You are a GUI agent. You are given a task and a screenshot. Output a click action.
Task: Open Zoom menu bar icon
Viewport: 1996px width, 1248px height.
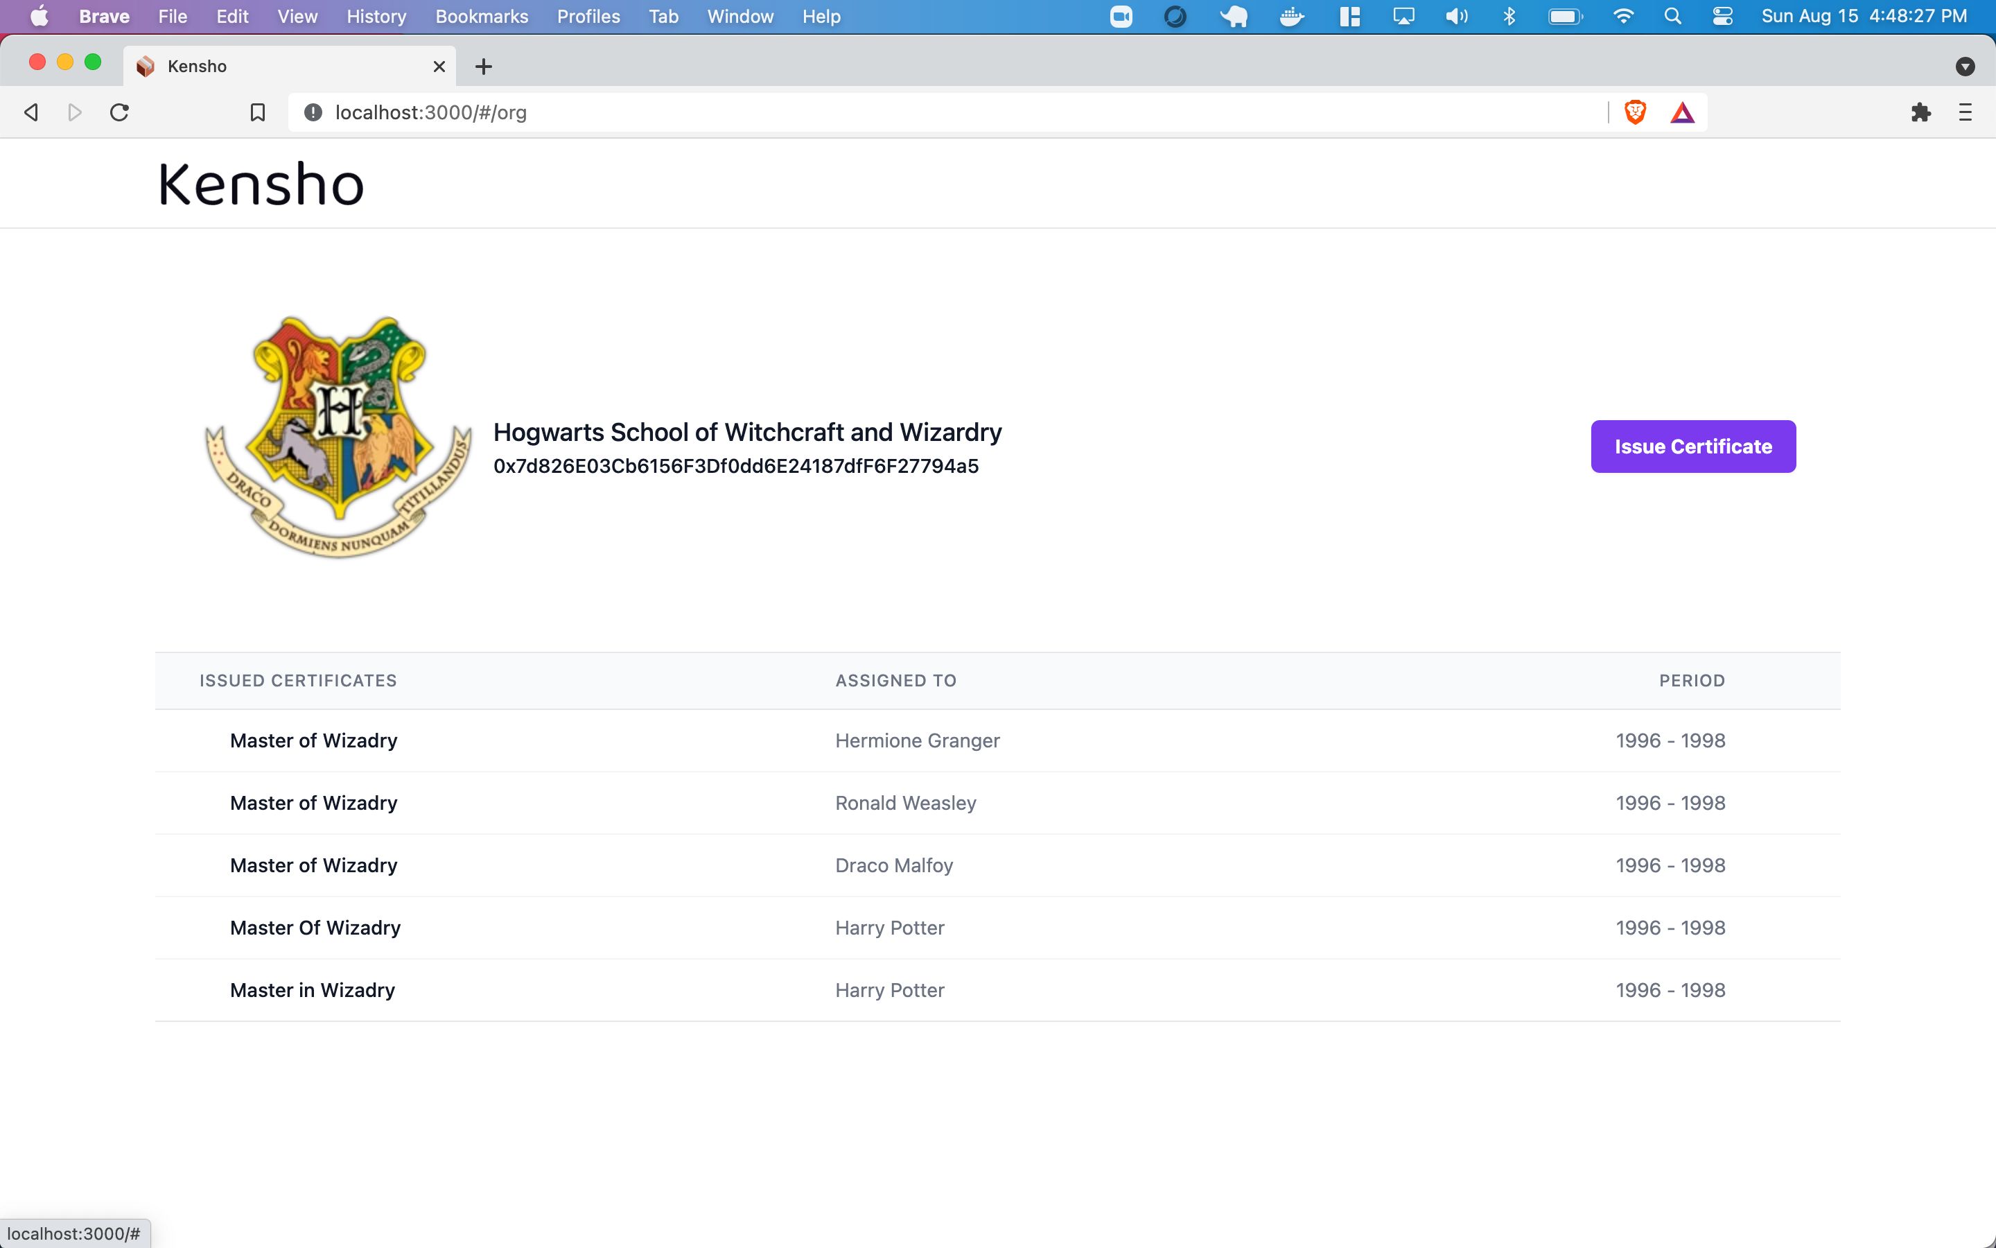1122,17
